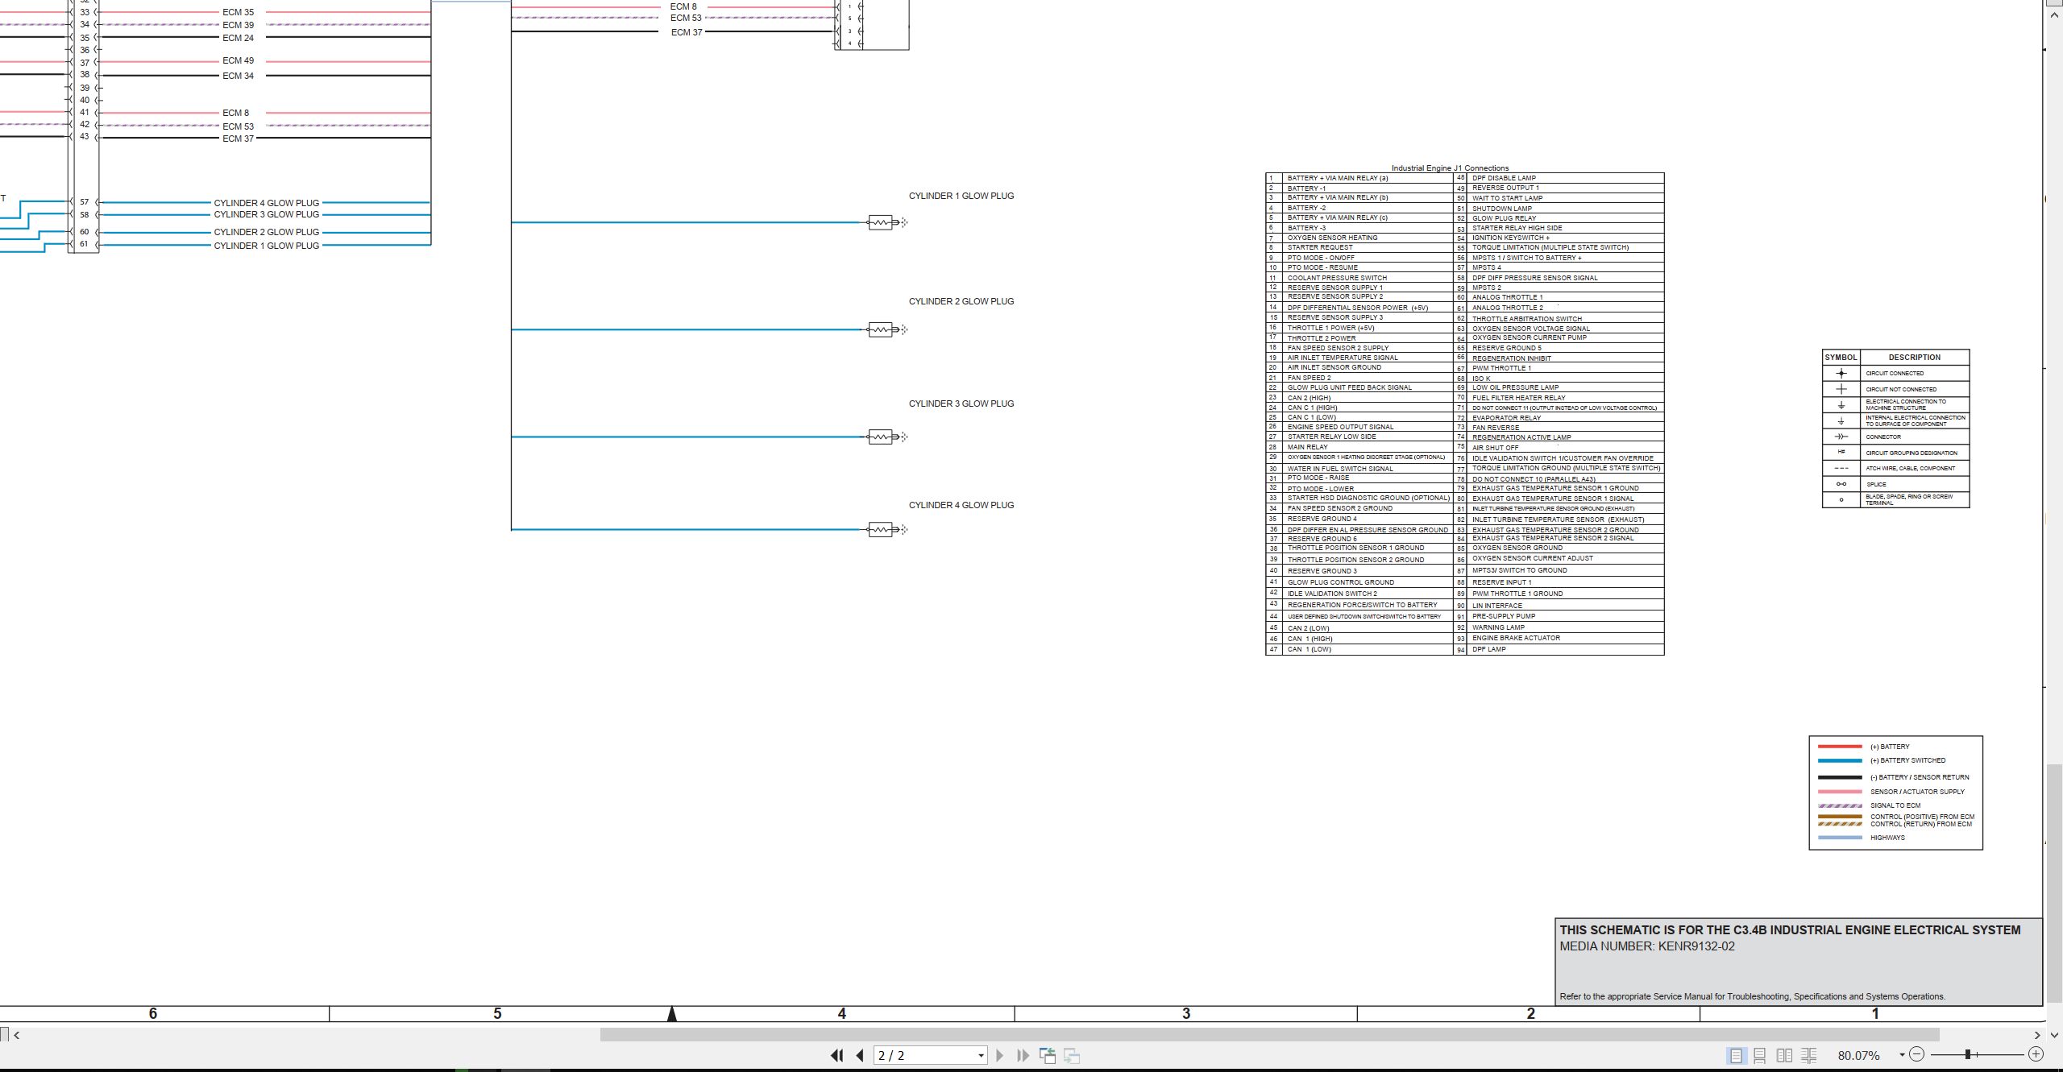Open the zoom percentage dropdown arrow
This screenshot has height=1072, width=2063.
coord(1902,1054)
